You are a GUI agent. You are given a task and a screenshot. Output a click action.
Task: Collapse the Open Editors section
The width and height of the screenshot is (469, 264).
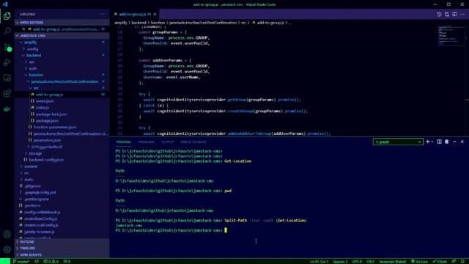click(x=62, y=23)
